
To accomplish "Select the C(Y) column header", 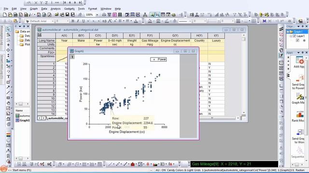I will coord(98,36).
